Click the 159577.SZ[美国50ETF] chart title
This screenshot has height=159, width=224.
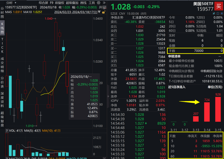pos(21,7)
